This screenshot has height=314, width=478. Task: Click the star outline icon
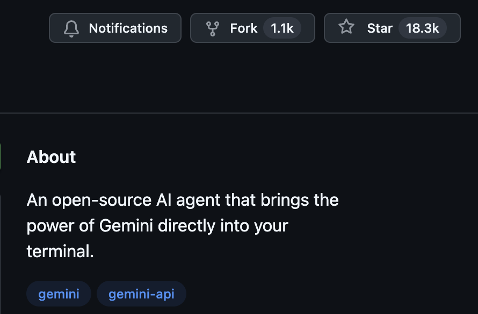346,26
